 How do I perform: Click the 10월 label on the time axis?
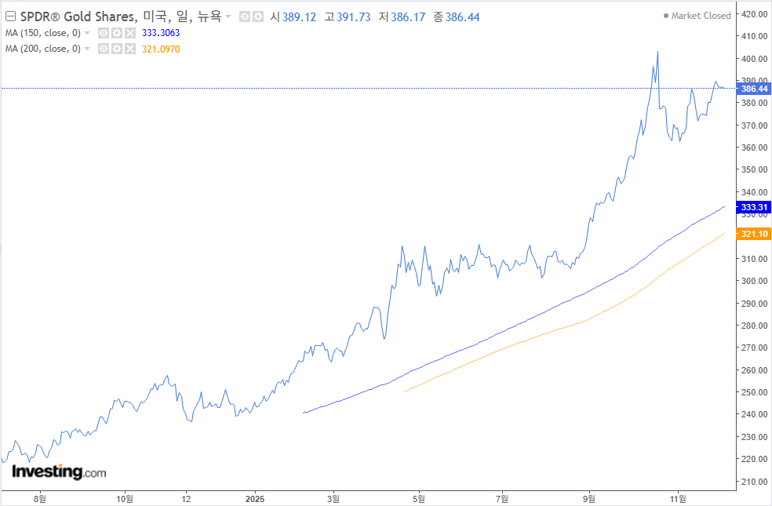click(x=125, y=499)
